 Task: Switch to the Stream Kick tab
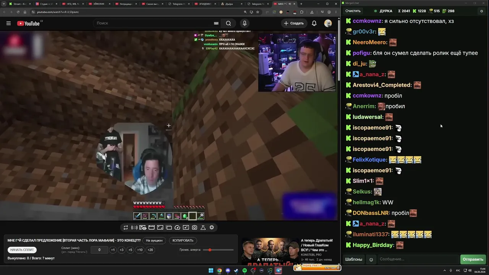click(19, 4)
